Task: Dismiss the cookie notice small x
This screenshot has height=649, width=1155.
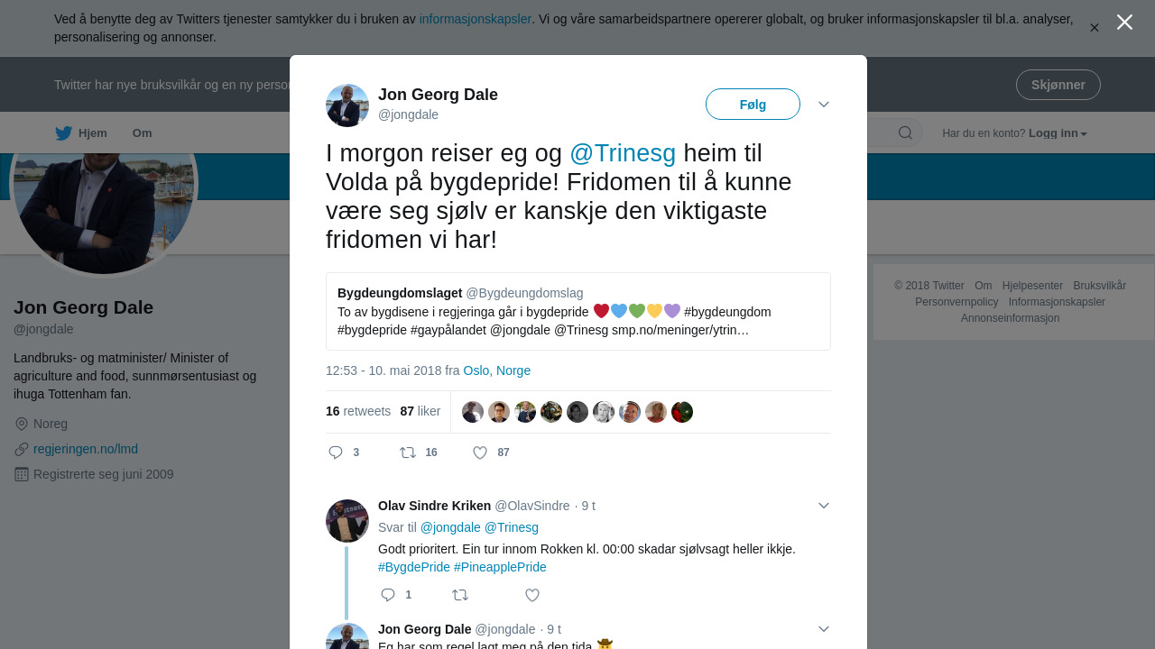Action: coord(1095,28)
